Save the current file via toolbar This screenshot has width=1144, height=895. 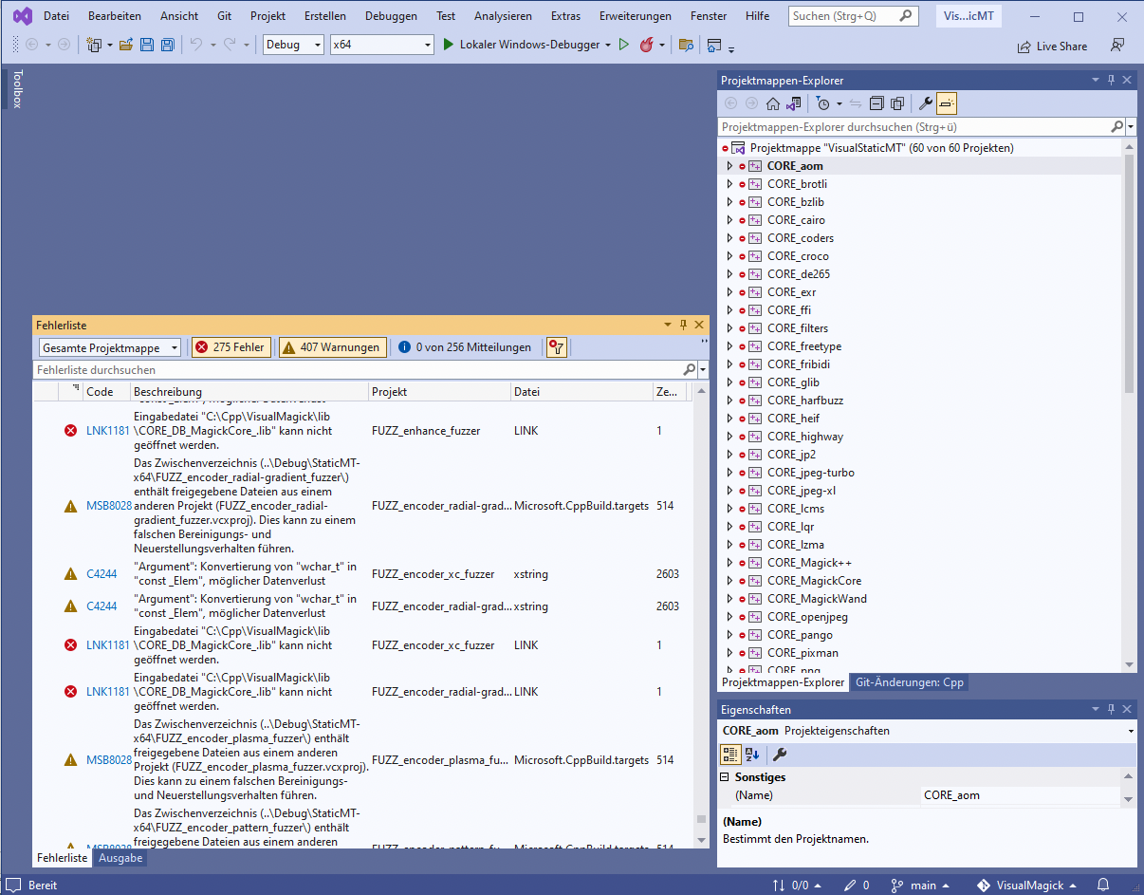tap(147, 45)
